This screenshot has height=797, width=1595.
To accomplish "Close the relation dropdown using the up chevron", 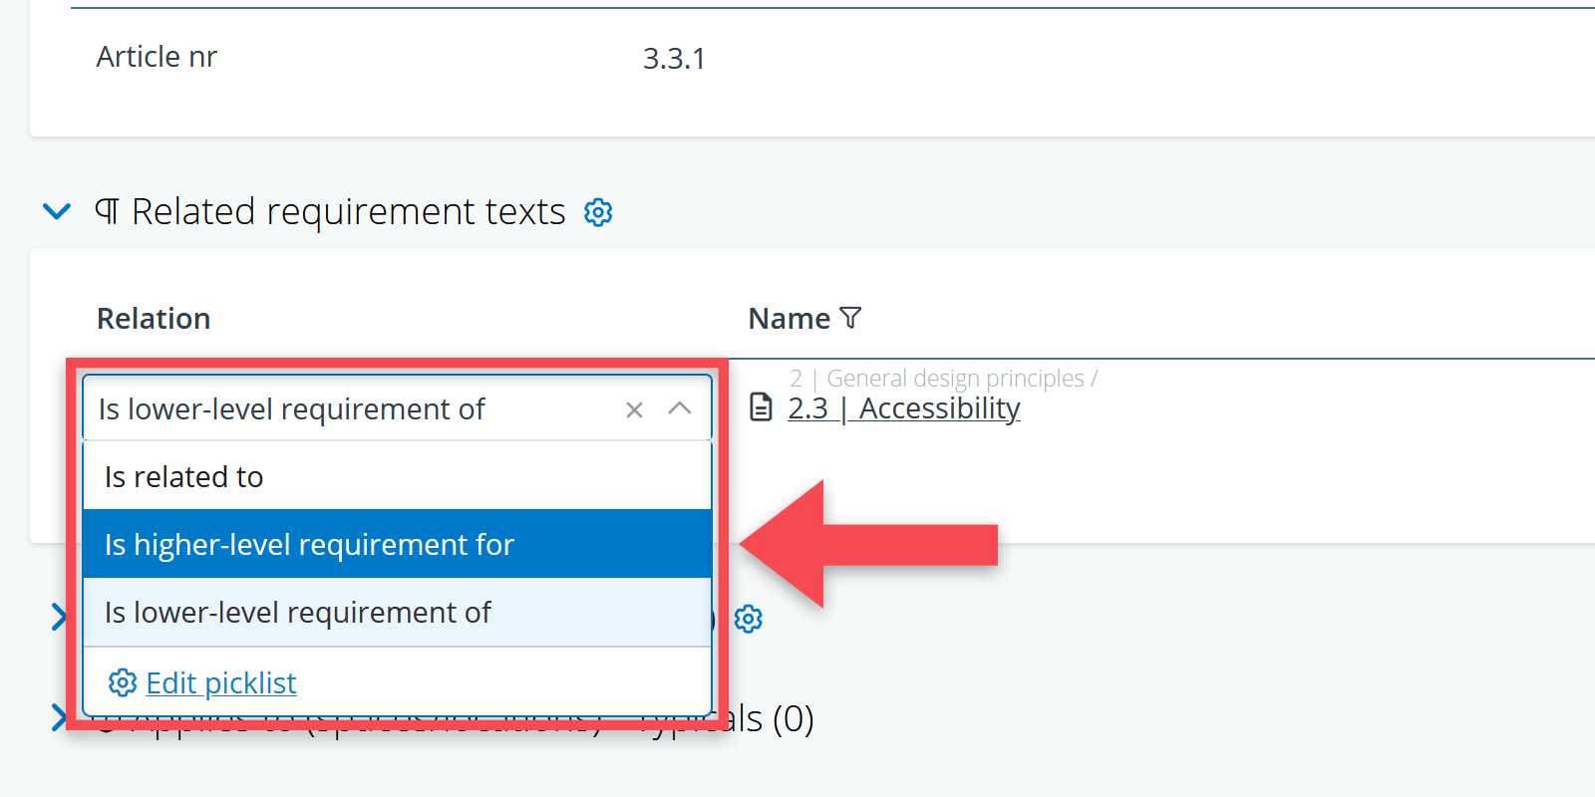I will (x=680, y=408).
